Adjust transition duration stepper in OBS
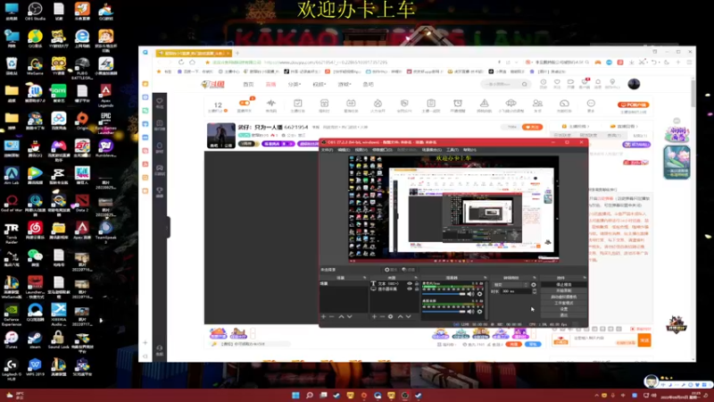This screenshot has height=402, width=714. [535, 291]
